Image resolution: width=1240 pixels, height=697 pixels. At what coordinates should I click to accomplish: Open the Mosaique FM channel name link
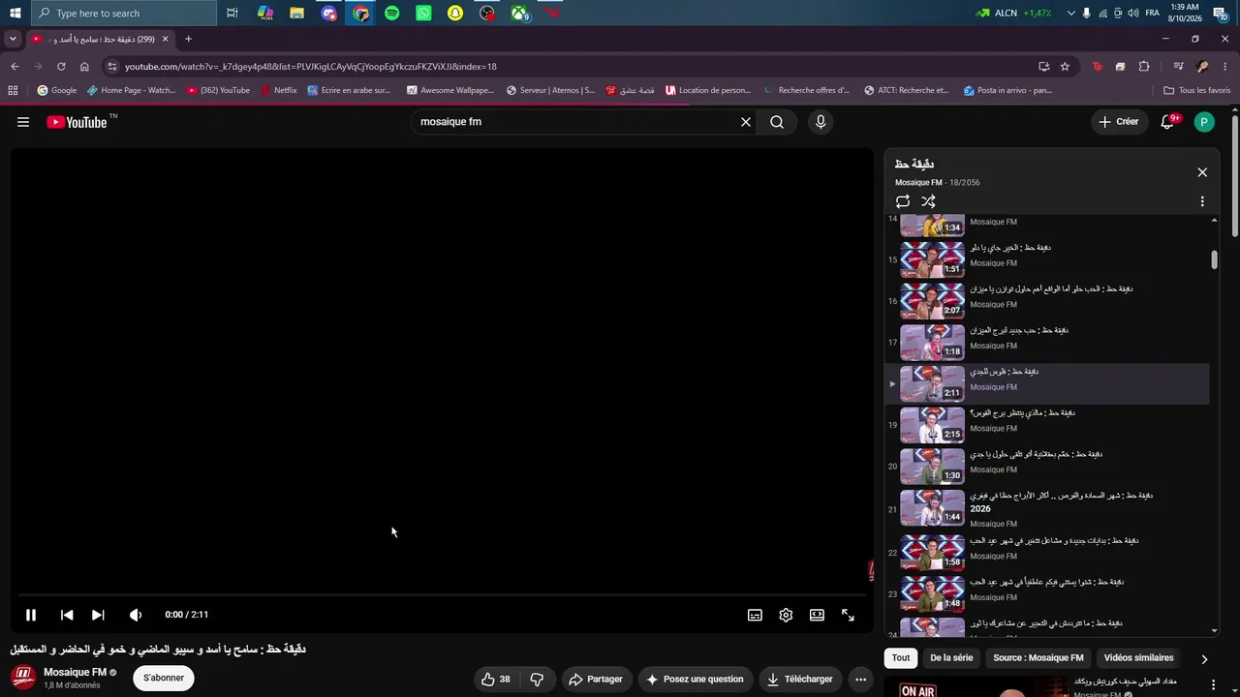[75, 672]
